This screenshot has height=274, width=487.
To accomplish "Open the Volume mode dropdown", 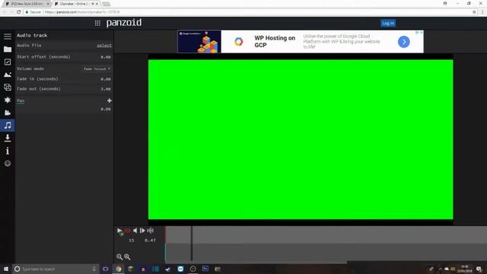I will (x=97, y=68).
